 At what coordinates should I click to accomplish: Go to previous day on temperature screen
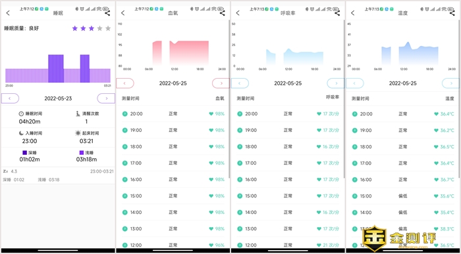(x=355, y=83)
